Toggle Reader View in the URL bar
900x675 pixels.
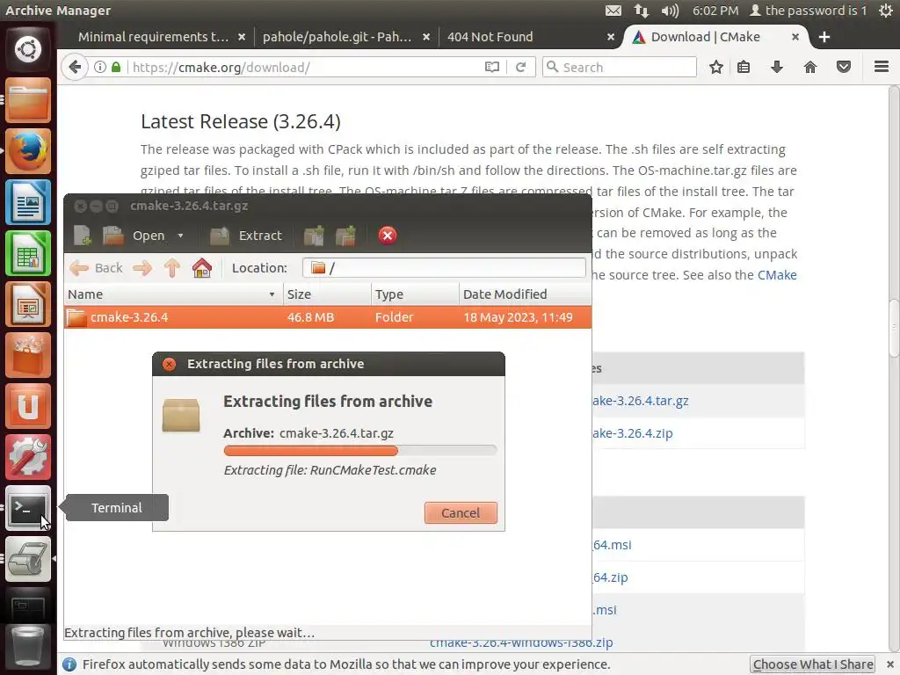(492, 67)
